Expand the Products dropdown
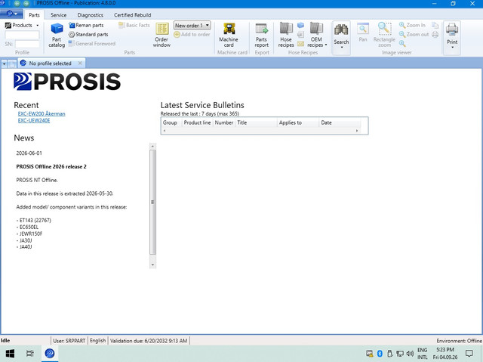 click(x=22, y=25)
